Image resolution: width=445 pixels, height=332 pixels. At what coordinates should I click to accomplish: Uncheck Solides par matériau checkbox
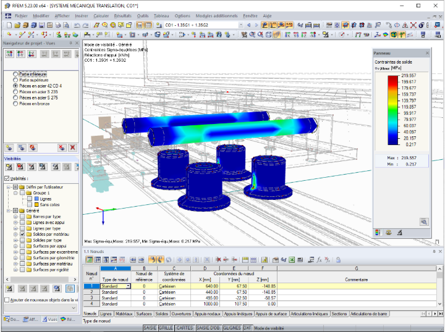22,234
